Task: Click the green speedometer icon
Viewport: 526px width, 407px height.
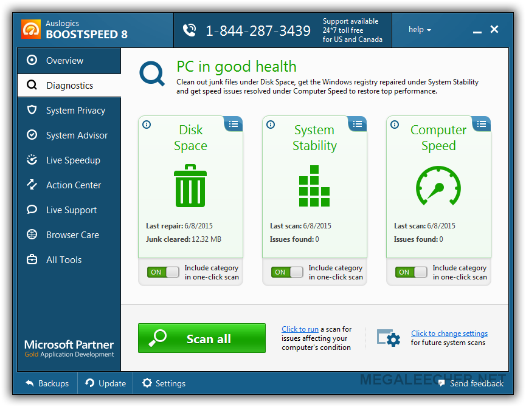Action: (x=438, y=185)
